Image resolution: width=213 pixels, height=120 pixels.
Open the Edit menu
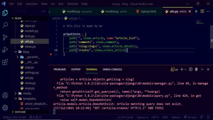pyautogui.click(x=20, y=4)
